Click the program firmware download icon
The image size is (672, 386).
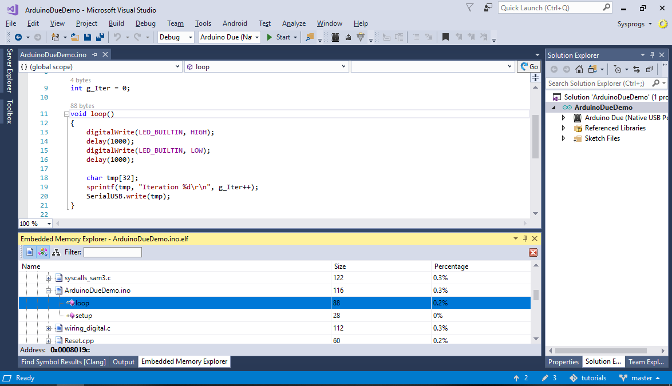(348, 37)
